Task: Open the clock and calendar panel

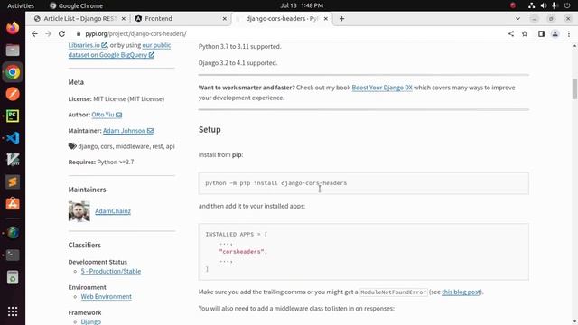Action: [302, 5]
